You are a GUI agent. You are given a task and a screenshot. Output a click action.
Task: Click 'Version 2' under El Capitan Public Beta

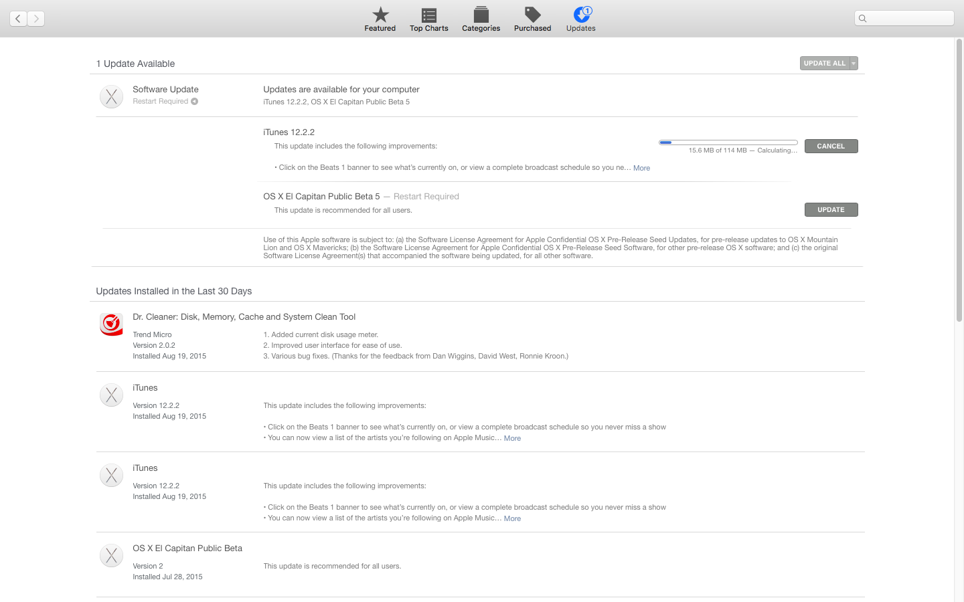pyautogui.click(x=148, y=567)
